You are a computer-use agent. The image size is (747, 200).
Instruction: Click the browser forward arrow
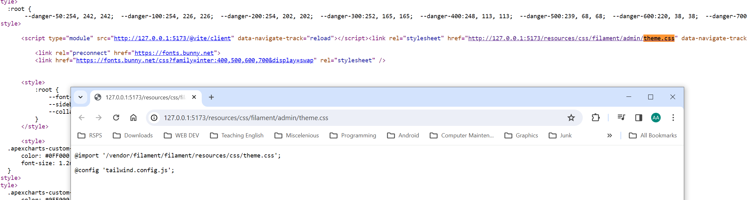(99, 118)
